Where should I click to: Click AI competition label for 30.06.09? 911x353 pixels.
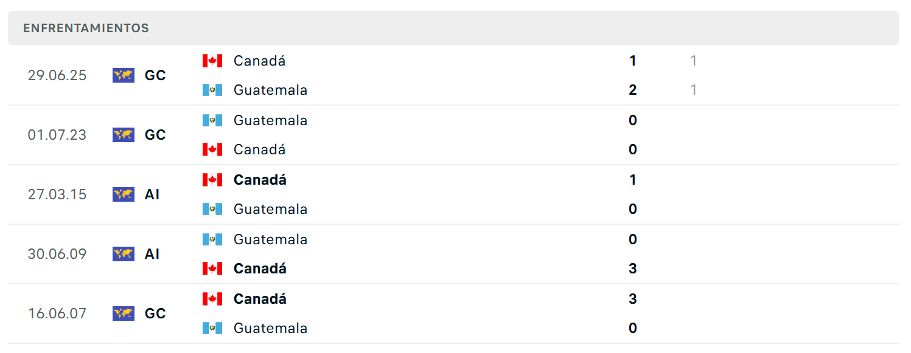point(152,254)
